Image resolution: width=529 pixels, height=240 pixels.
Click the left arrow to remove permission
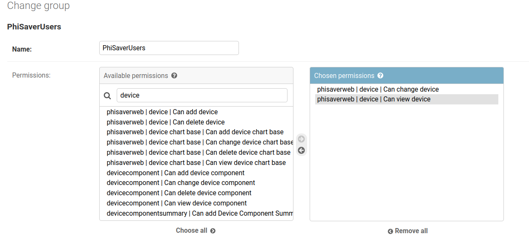[302, 150]
